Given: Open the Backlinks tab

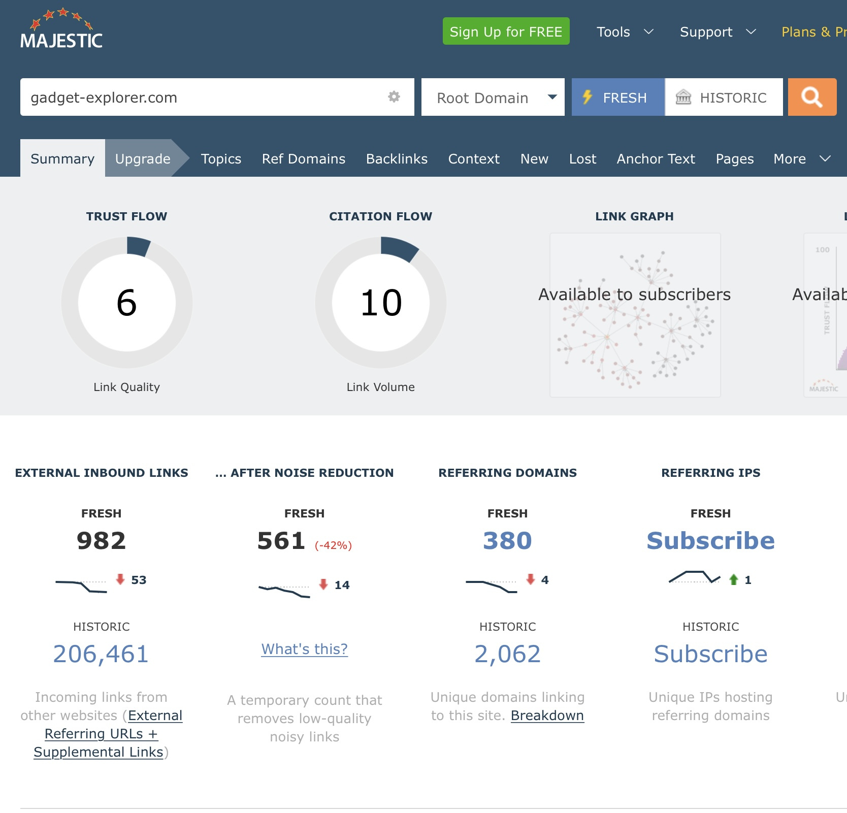Looking at the screenshot, I should coord(397,159).
